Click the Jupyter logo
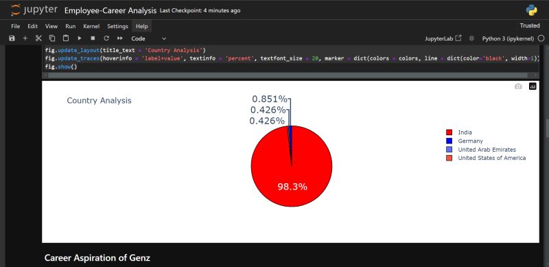Viewport: 549px width, 267px height. tap(34, 10)
